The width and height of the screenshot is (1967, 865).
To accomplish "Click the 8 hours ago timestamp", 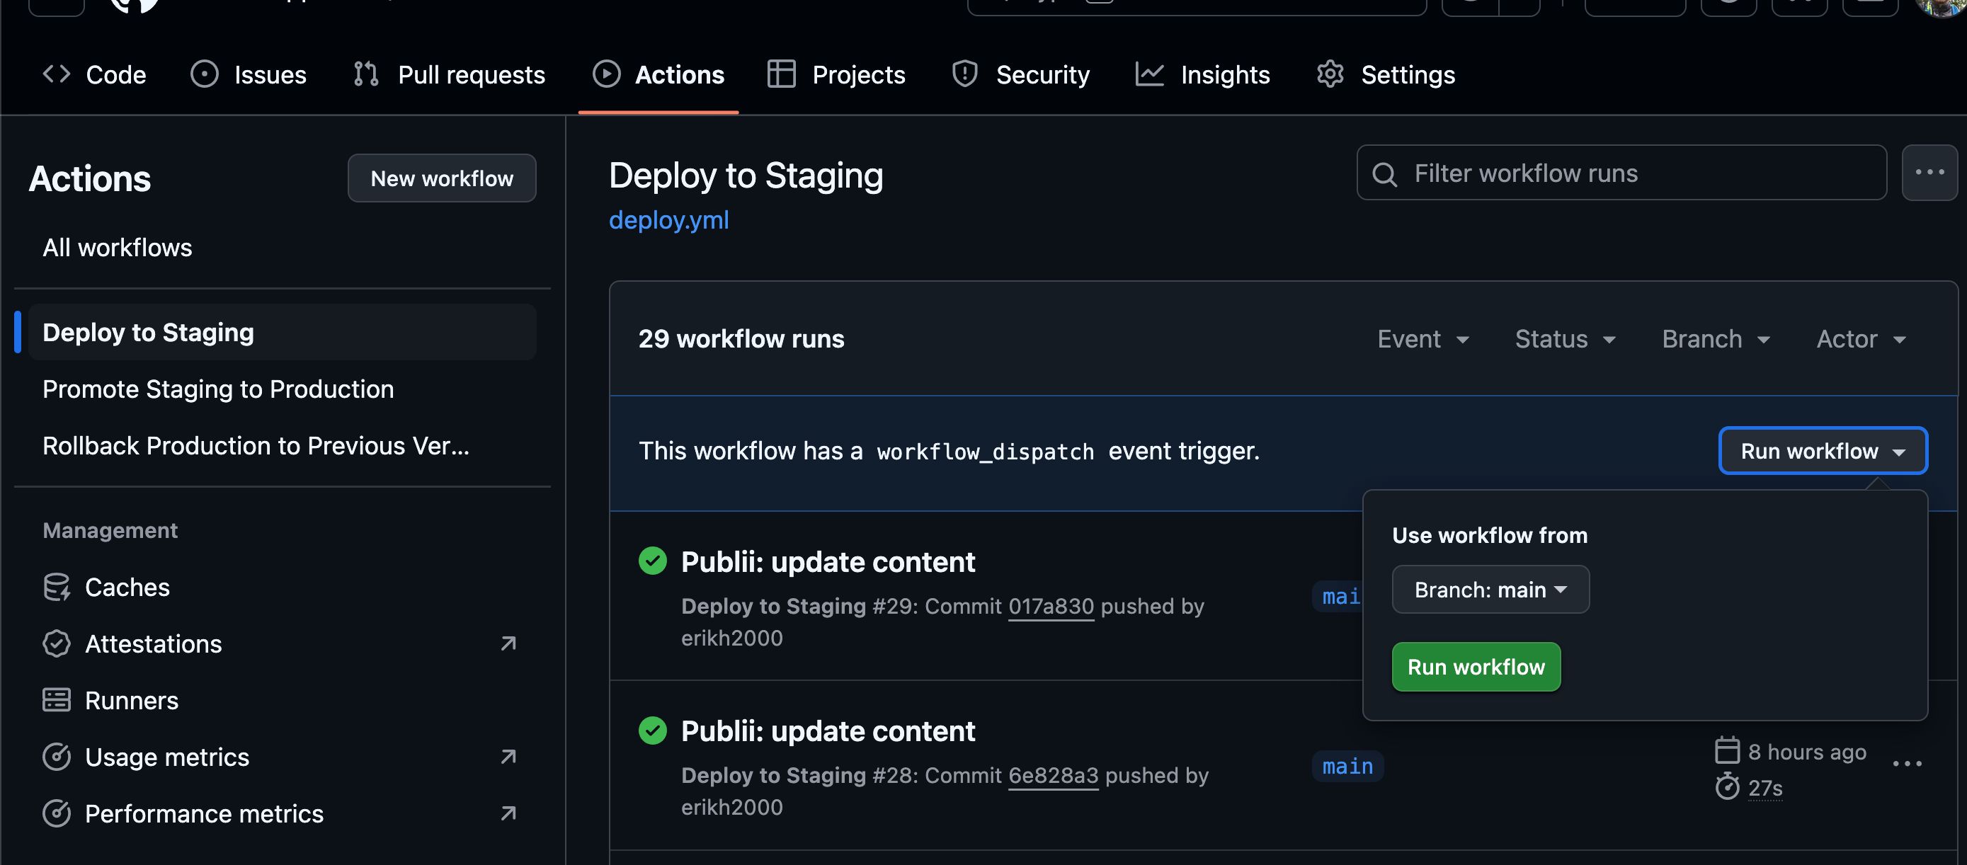I will 1807,752.
